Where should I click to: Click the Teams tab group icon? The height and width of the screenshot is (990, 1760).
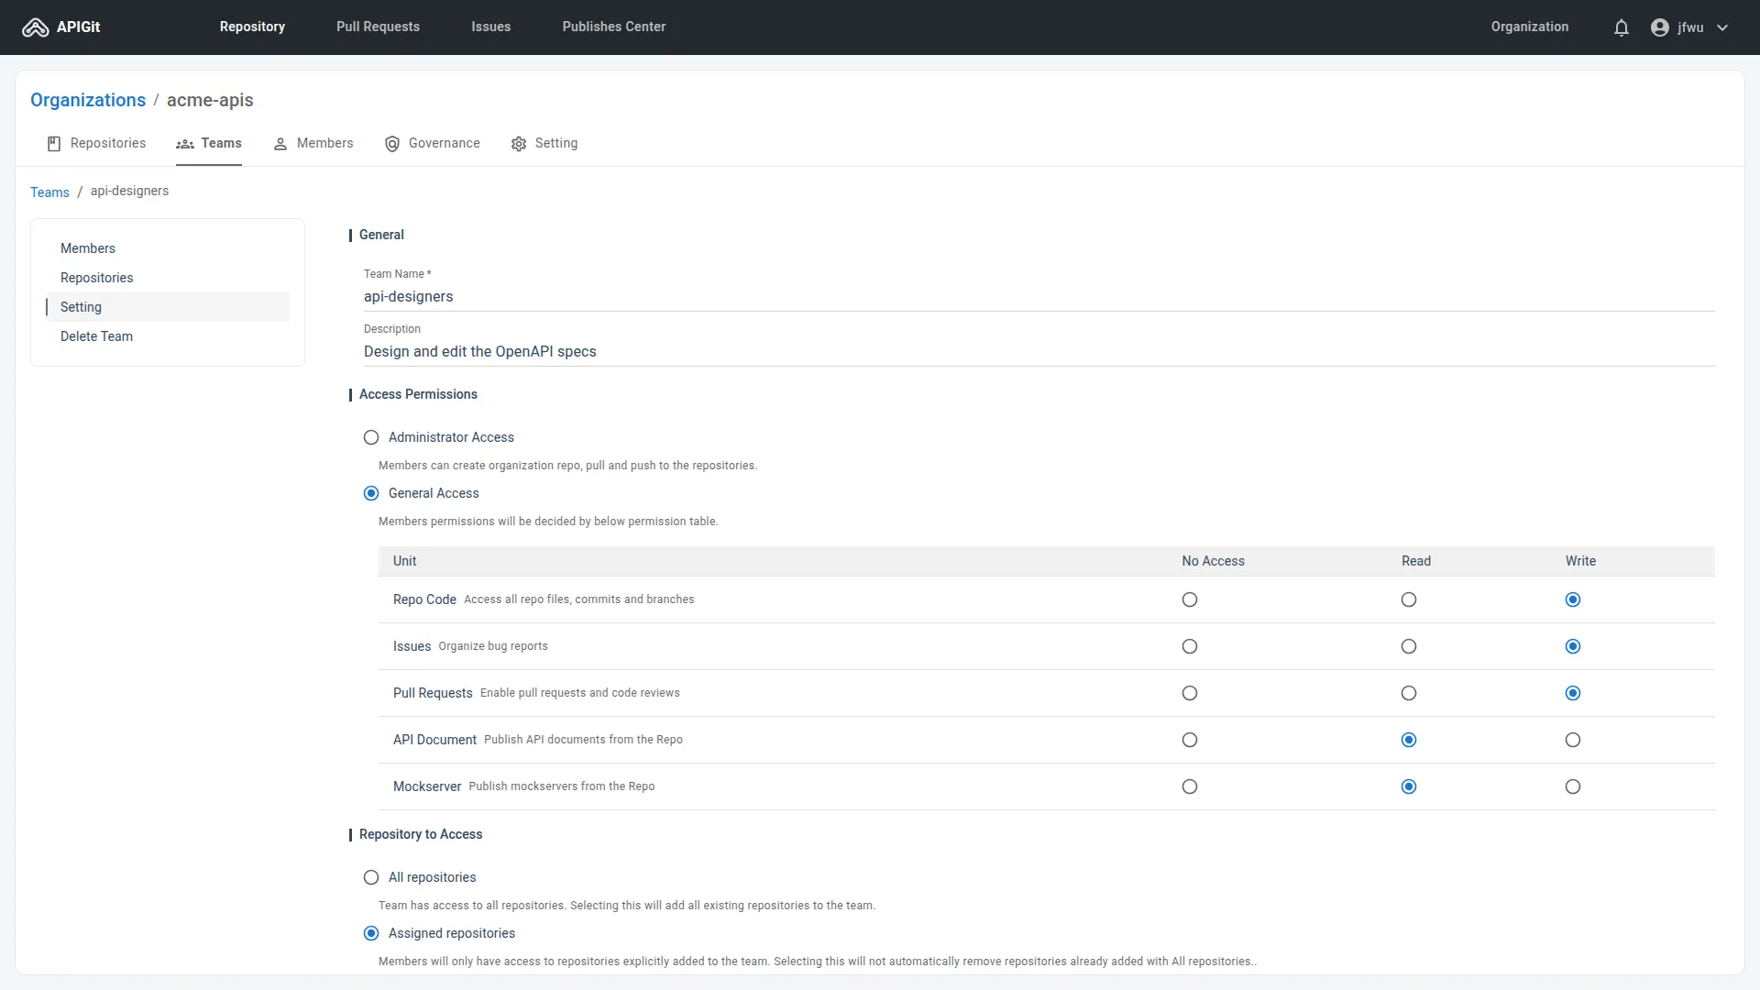pos(185,144)
